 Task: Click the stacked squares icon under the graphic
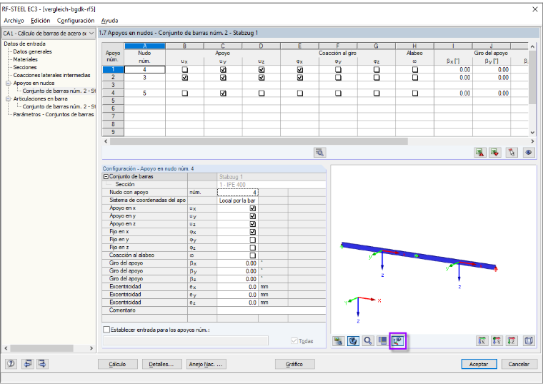tap(382, 341)
